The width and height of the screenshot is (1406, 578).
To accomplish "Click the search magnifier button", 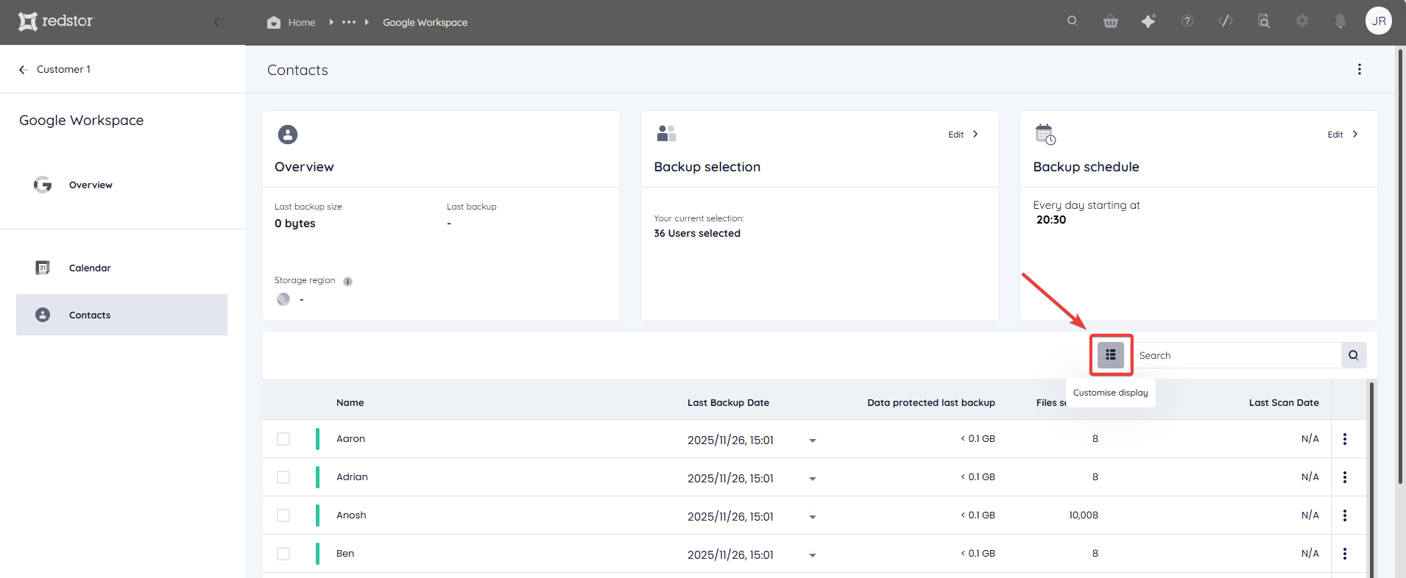I will [x=1354, y=355].
